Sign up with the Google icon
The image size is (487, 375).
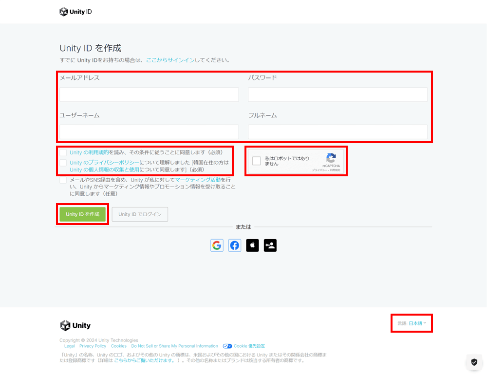coord(217,245)
